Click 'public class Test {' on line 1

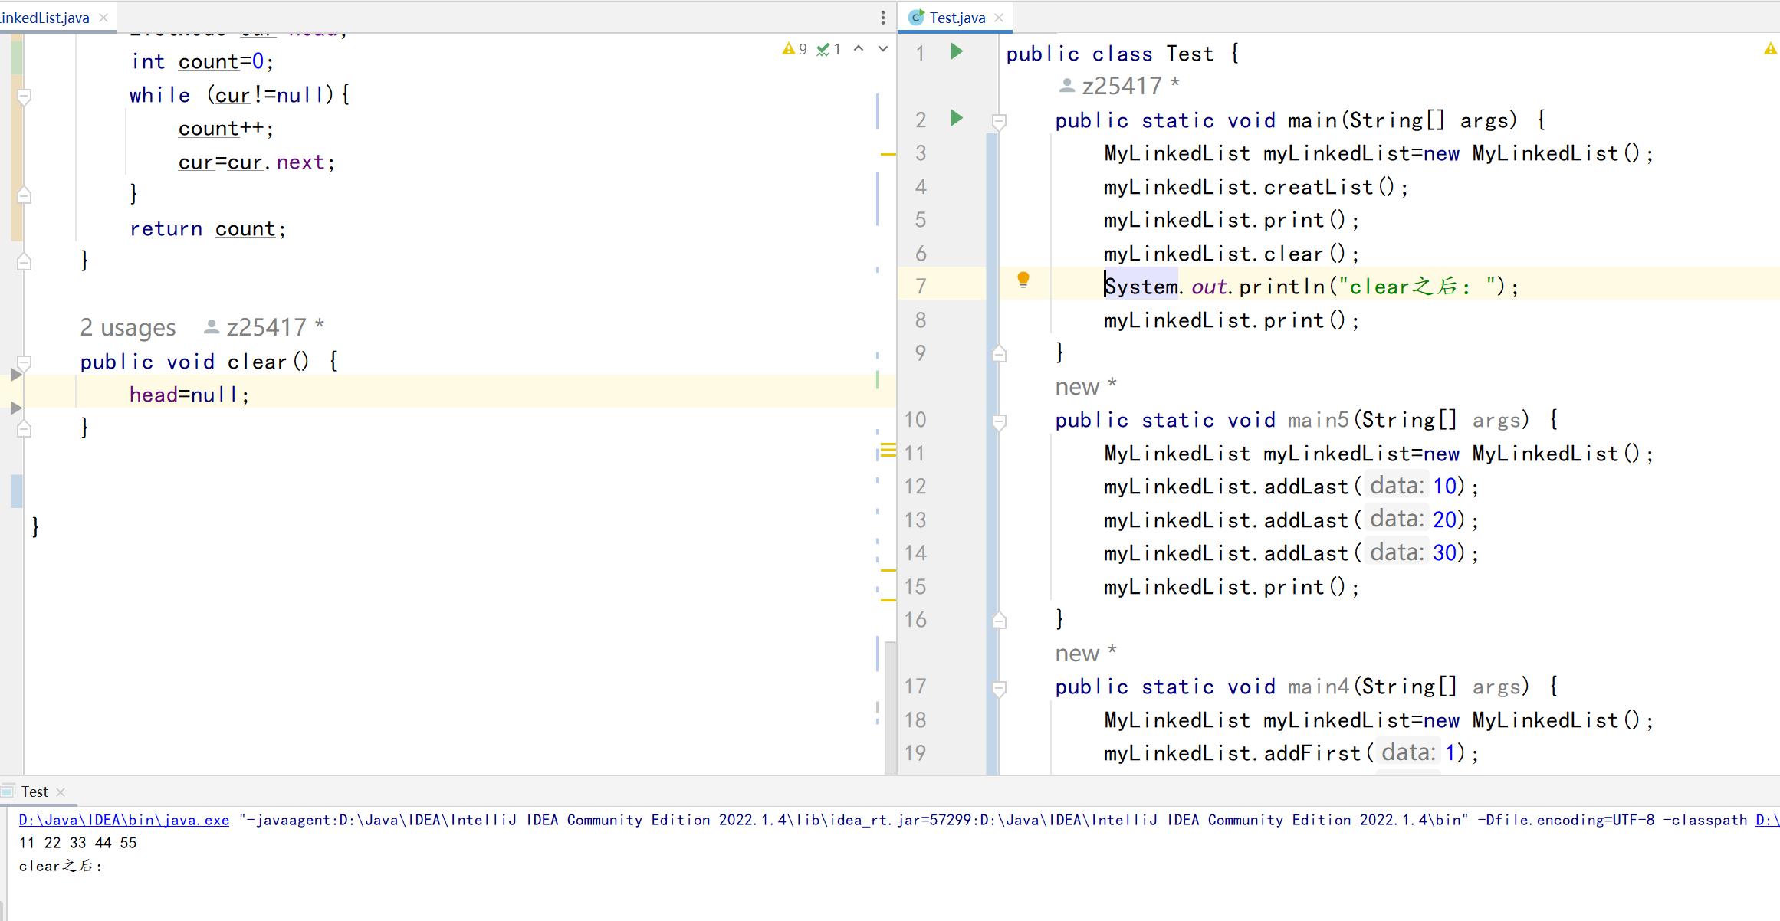tap(1122, 54)
